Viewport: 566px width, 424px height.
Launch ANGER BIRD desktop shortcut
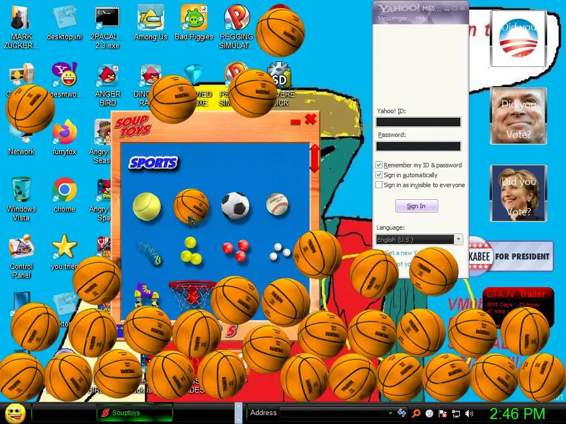108,84
